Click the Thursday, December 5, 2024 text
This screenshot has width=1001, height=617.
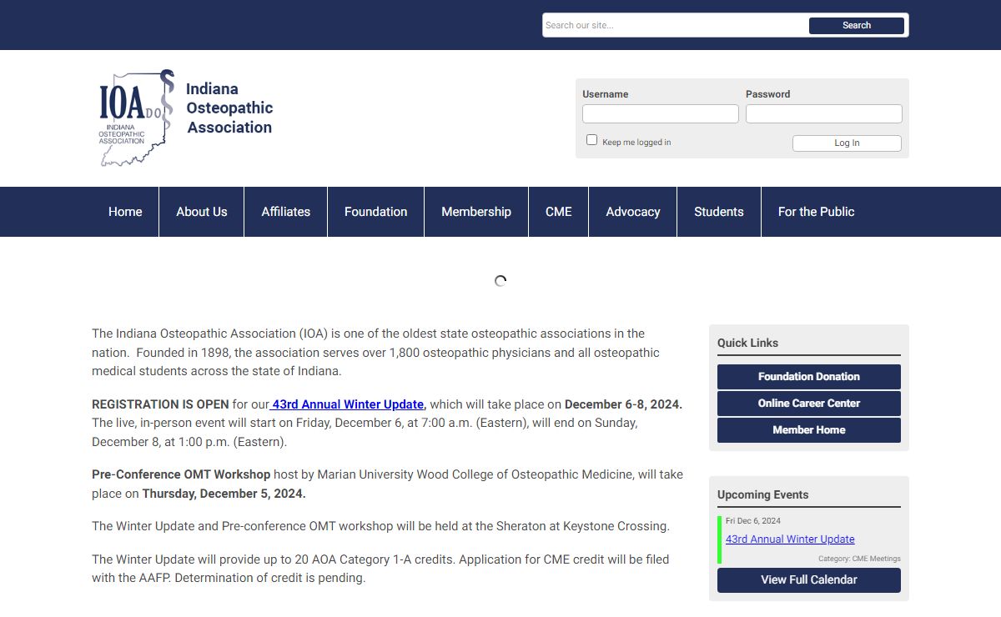(224, 494)
